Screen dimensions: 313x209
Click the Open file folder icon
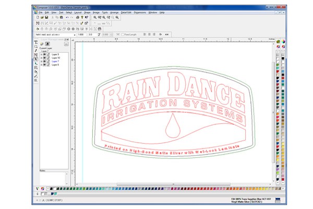coord(42,17)
